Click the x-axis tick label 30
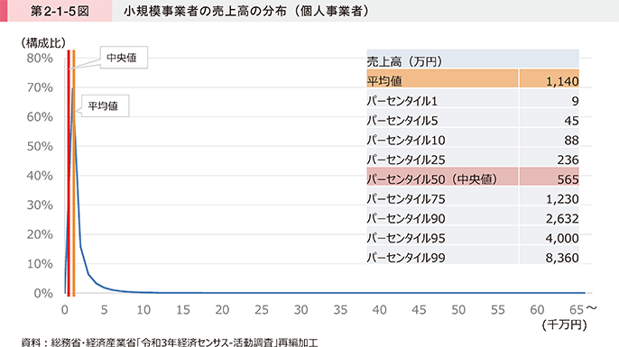The width and height of the screenshot is (619, 347). point(301,310)
